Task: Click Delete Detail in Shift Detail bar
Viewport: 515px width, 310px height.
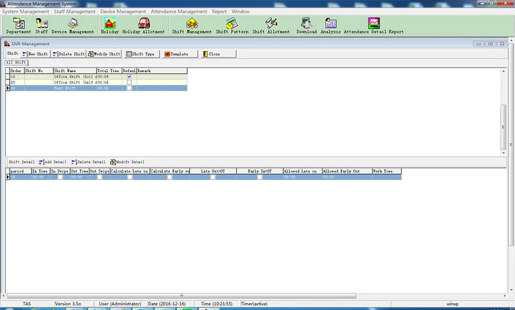Action: (88, 162)
